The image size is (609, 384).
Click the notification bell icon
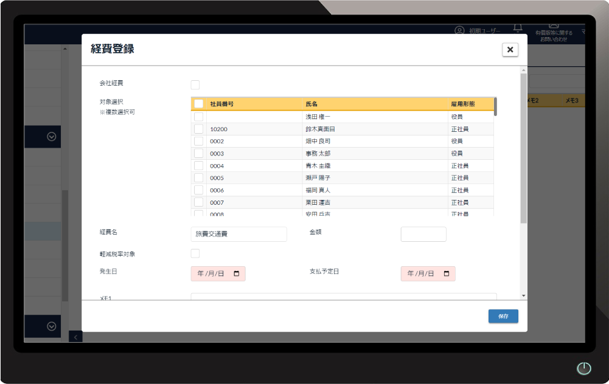coord(518,28)
